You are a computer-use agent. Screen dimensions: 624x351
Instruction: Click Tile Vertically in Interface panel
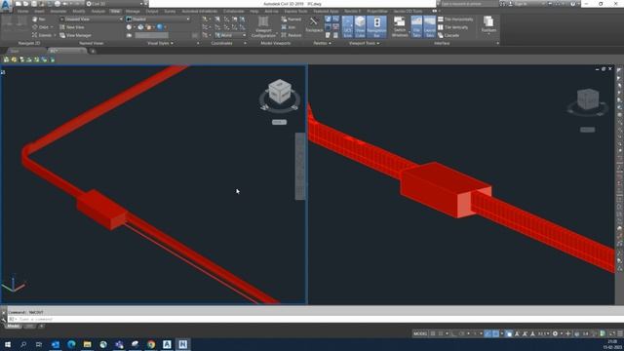coord(452,27)
